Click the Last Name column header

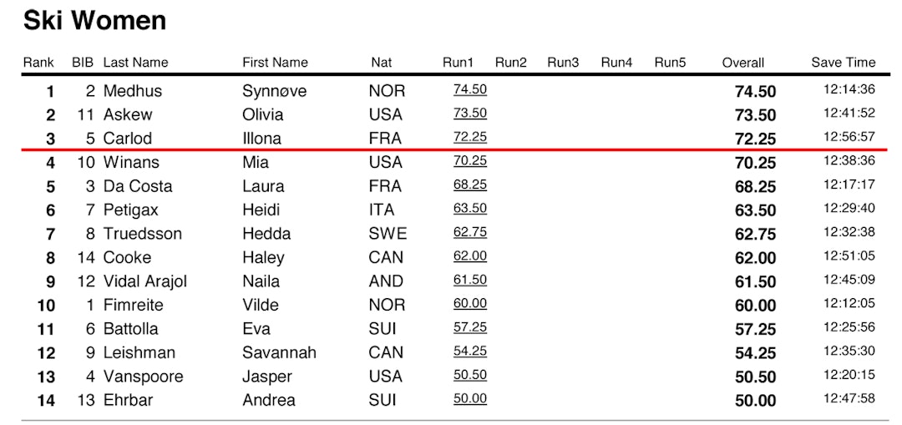pyautogui.click(x=135, y=63)
